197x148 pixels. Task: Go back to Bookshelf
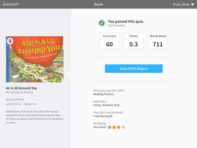coord(11,4)
